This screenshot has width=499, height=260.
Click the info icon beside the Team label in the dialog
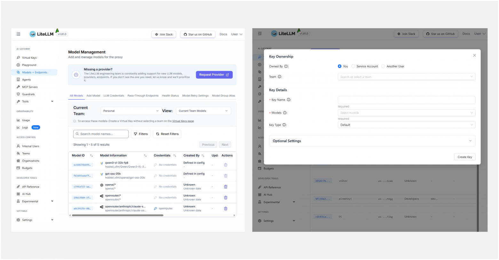click(x=280, y=77)
